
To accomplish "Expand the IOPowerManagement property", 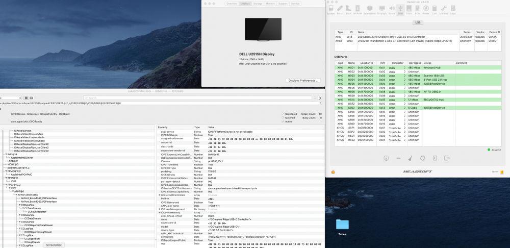I will [159, 209].
